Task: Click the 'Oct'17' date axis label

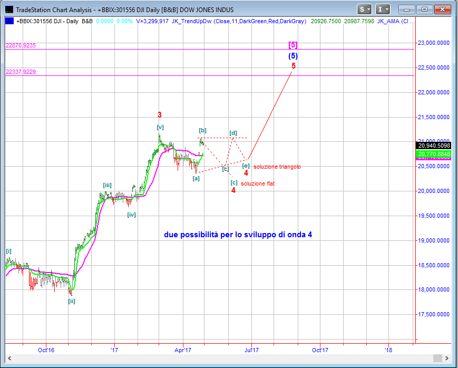Action: pyautogui.click(x=320, y=350)
